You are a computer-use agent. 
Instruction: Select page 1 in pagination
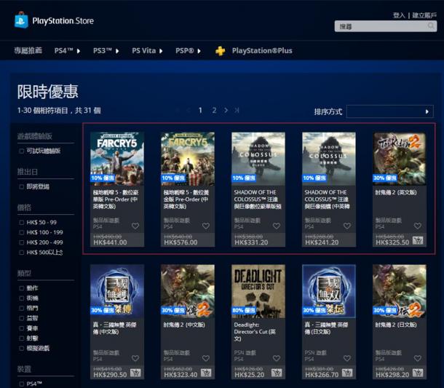click(200, 110)
